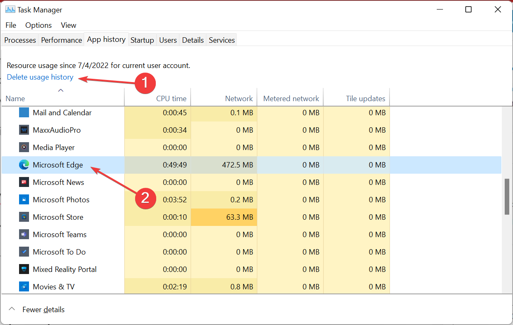The image size is (513, 325).
Task: Select the Microsoft News row name
Action: coord(58,182)
